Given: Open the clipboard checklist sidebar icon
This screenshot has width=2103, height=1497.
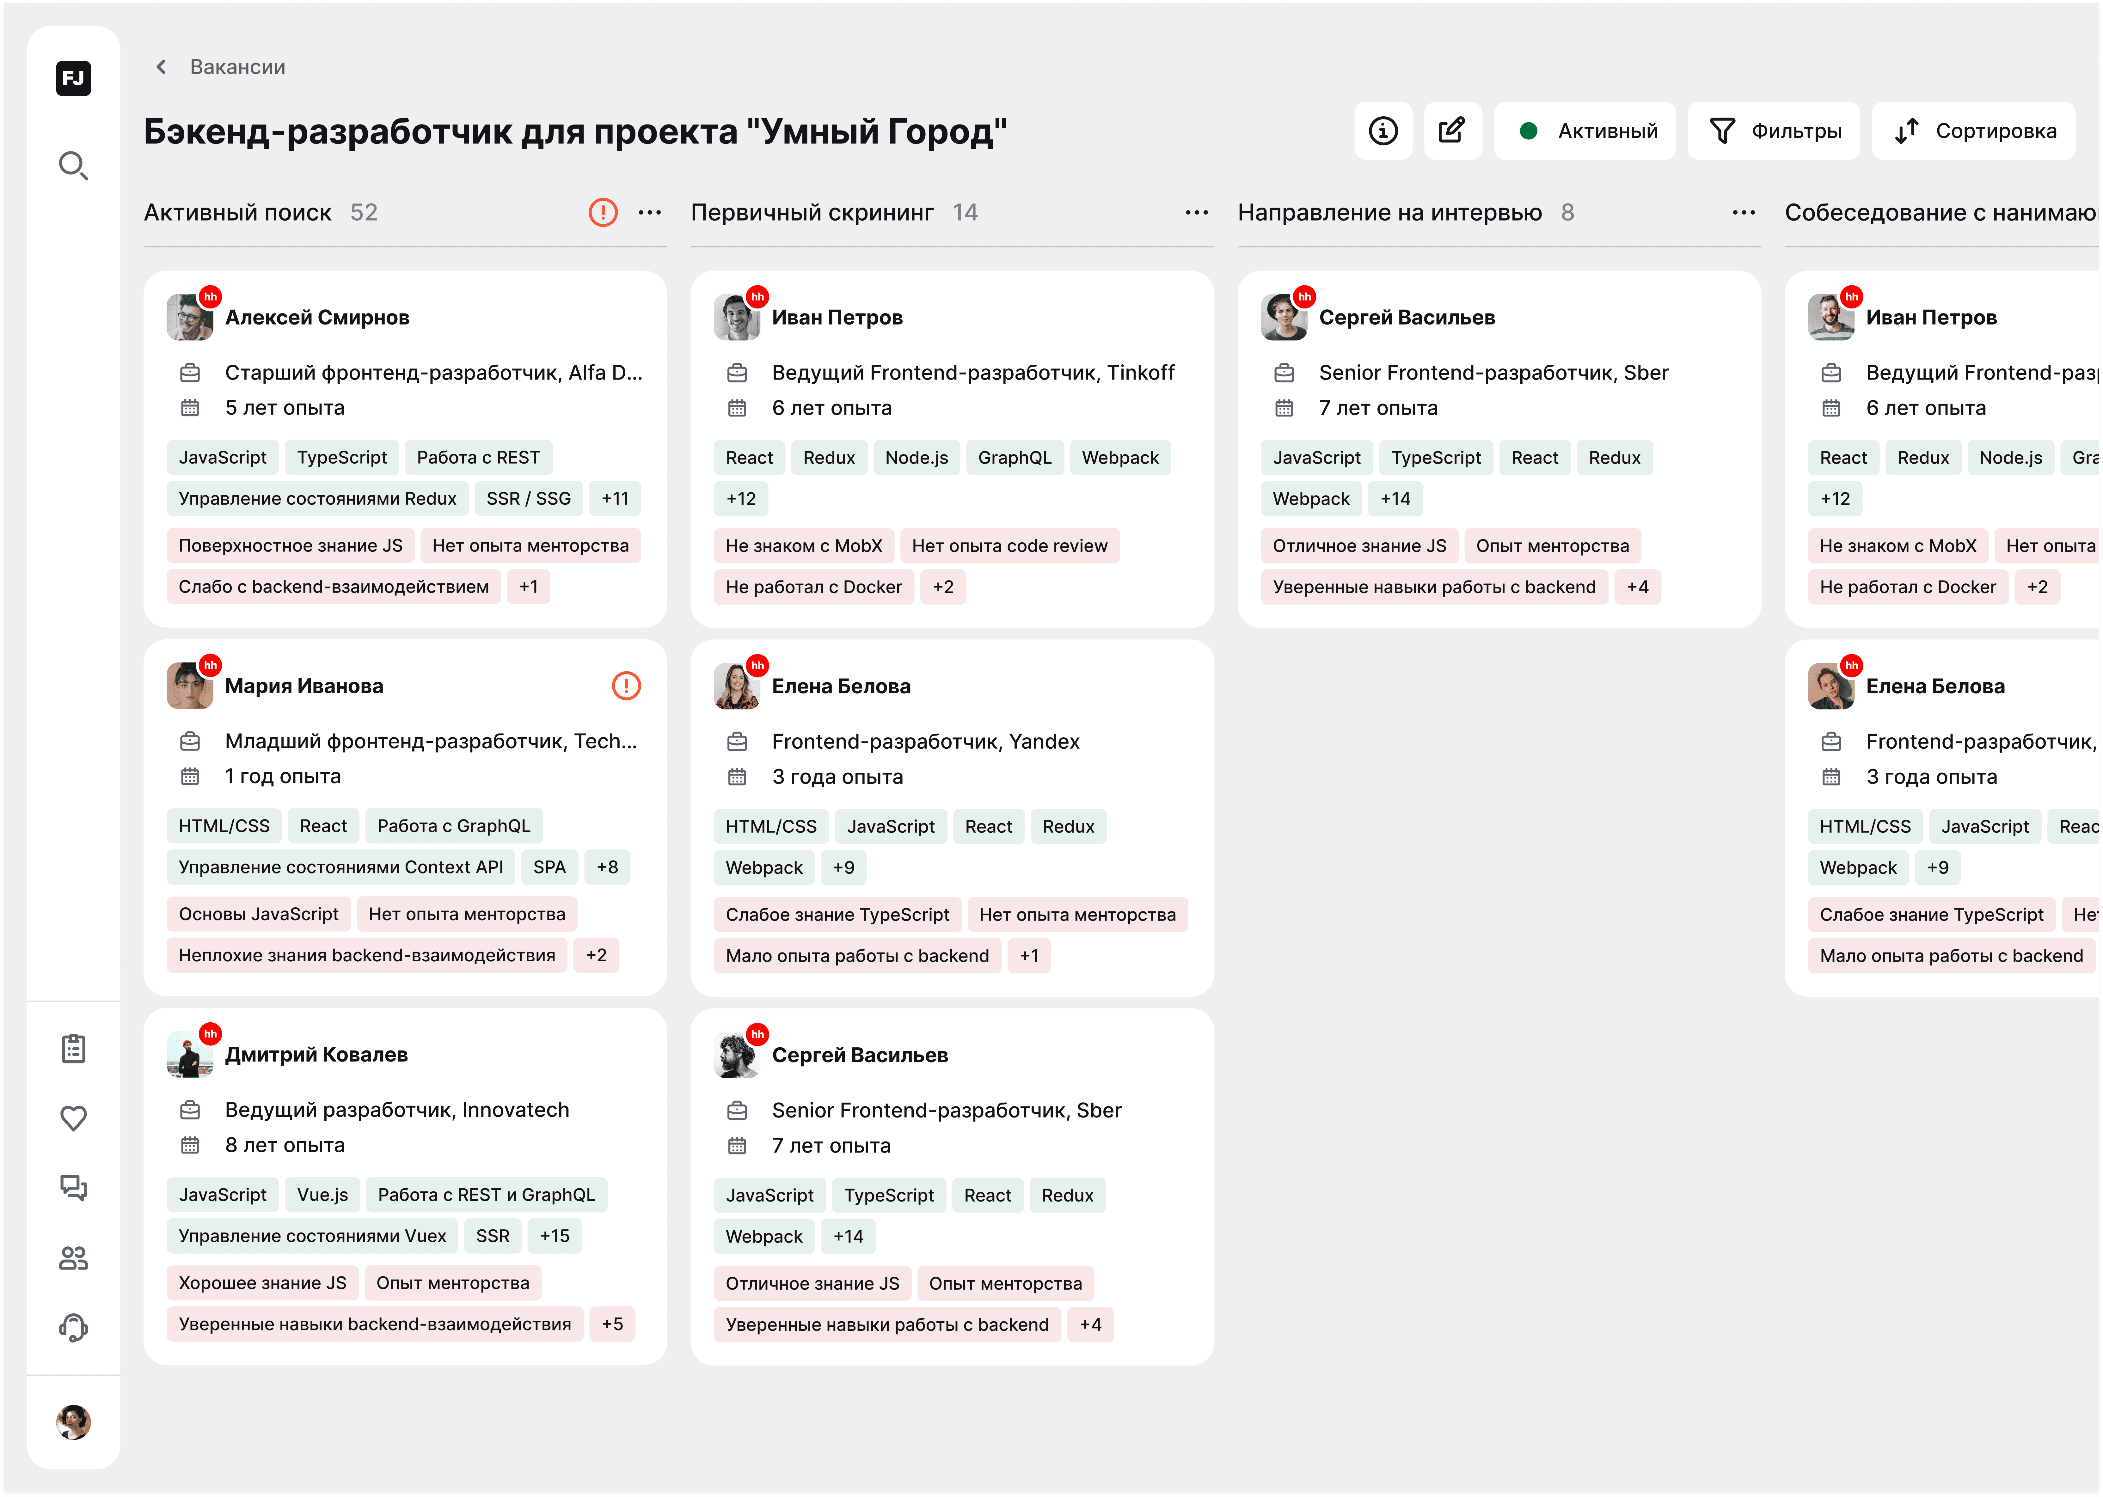Looking at the screenshot, I should click(73, 1049).
